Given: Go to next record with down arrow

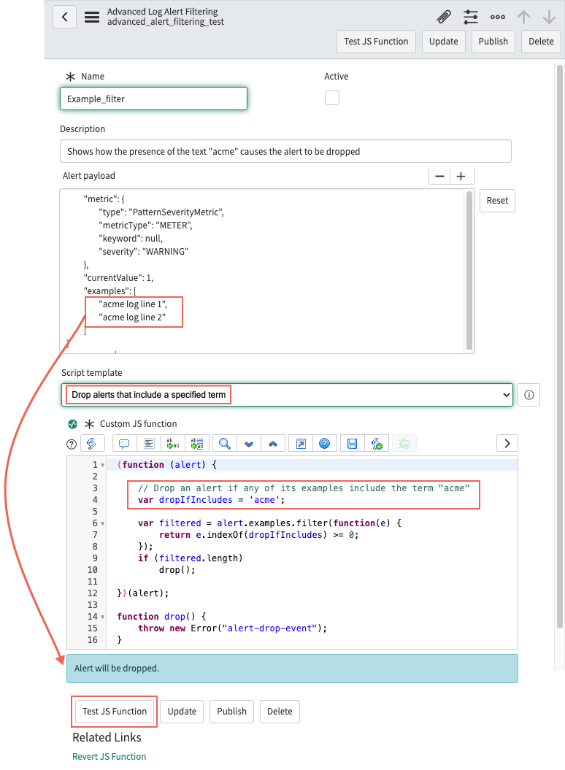Looking at the screenshot, I should tap(549, 18).
